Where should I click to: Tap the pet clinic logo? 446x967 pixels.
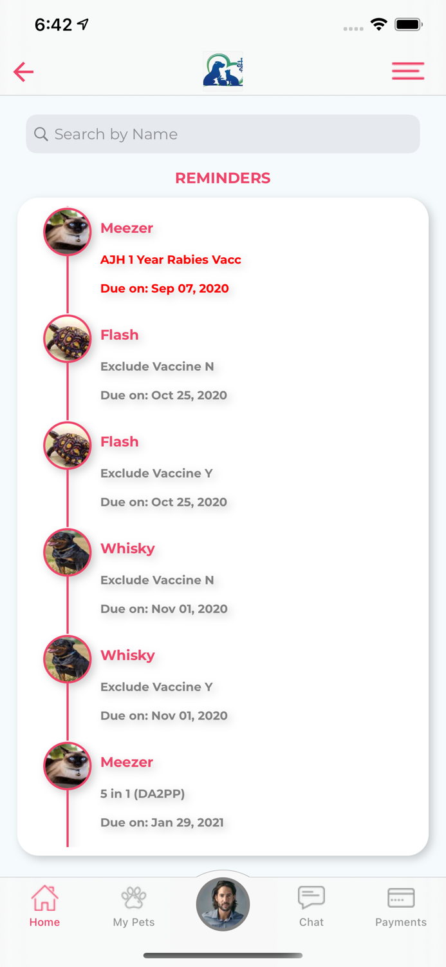tap(223, 70)
